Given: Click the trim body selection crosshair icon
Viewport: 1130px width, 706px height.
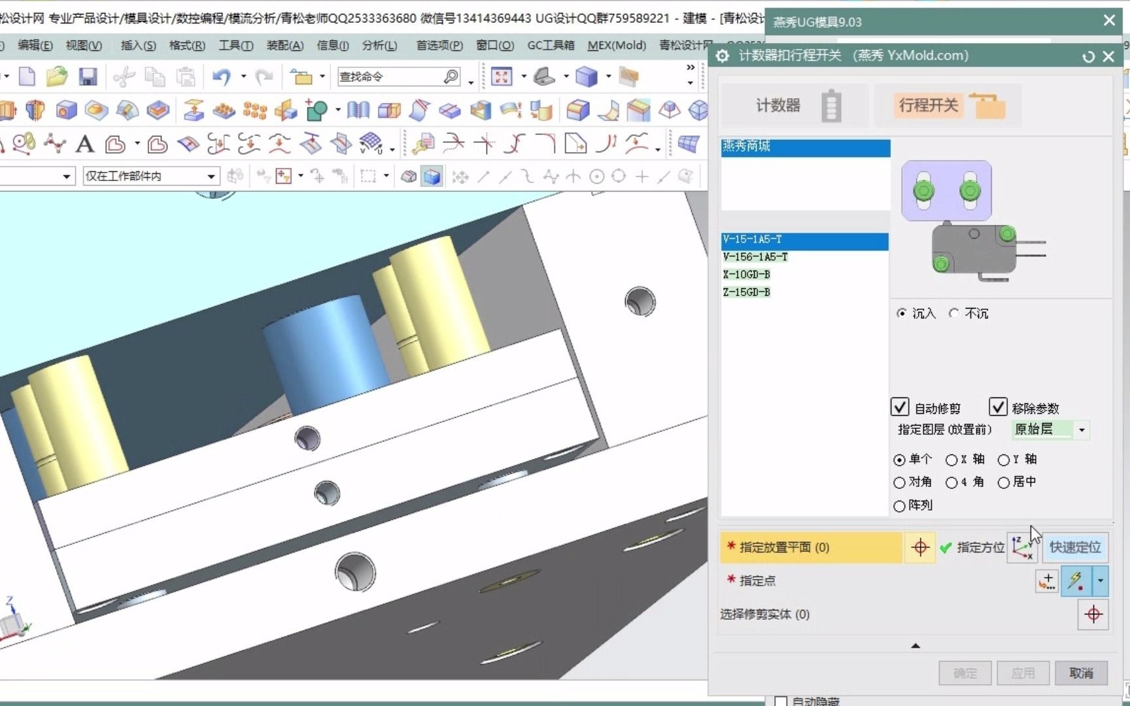Looking at the screenshot, I should (1093, 614).
